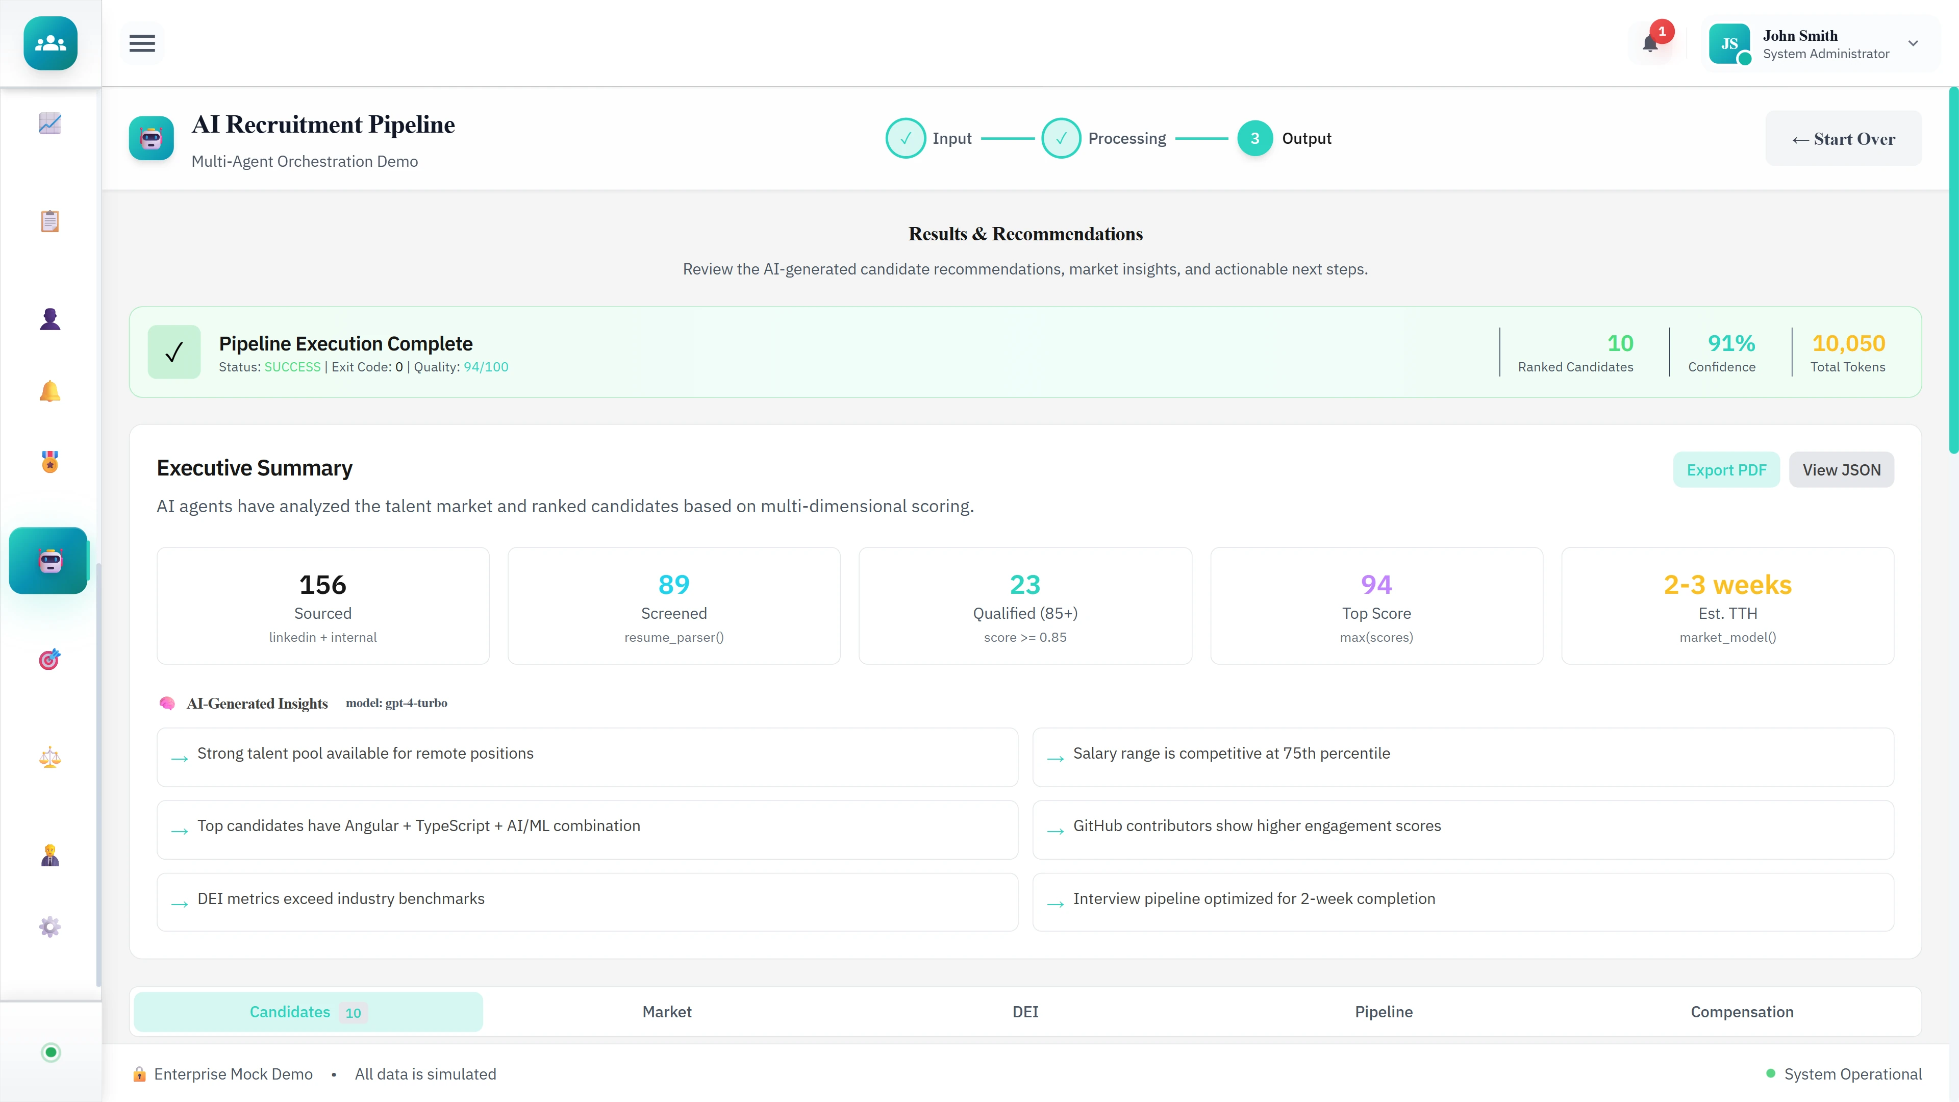Open the hamburger menu at top left
The width and height of the screenshot is (1959, 1102).
(142, 43)
